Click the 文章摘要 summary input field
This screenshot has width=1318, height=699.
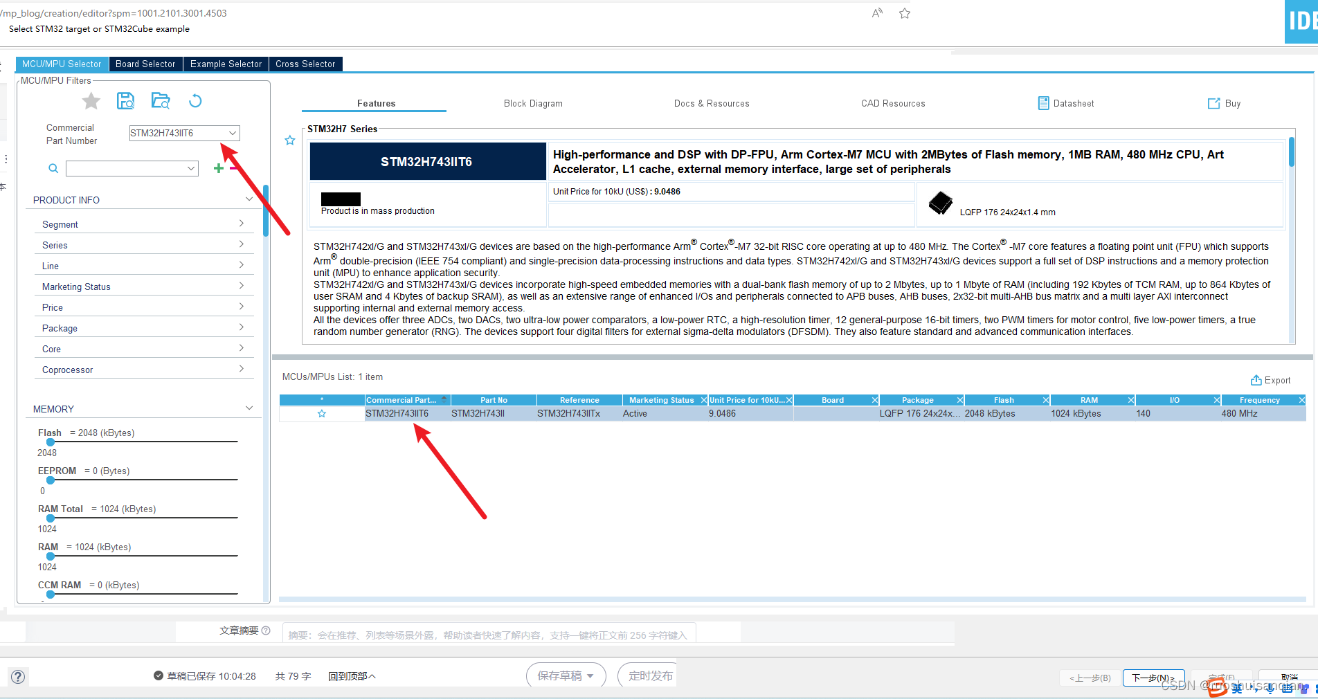click(489, 635)
